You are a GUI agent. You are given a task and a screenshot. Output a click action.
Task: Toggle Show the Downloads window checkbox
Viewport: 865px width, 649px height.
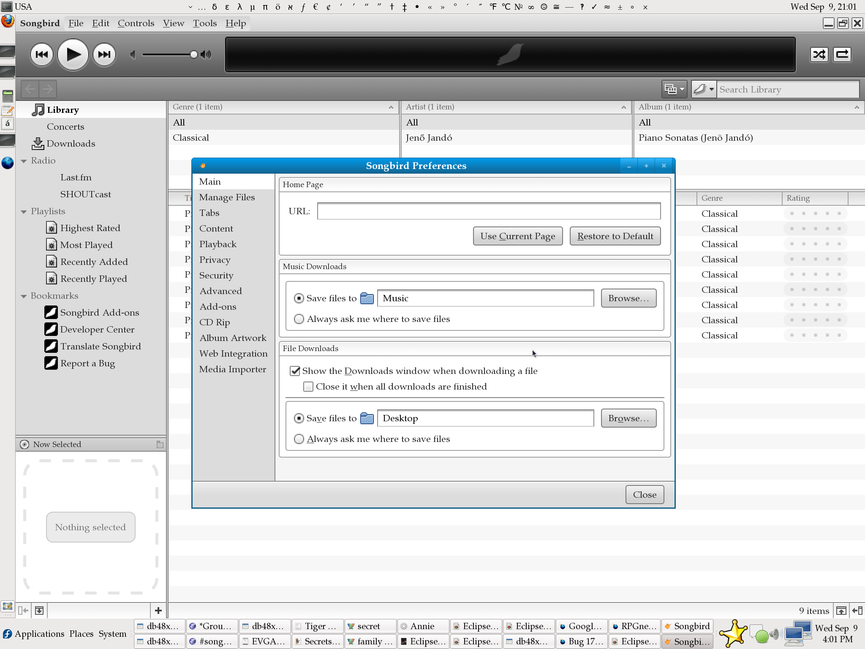pyautogui.click(x=295, y=371)
